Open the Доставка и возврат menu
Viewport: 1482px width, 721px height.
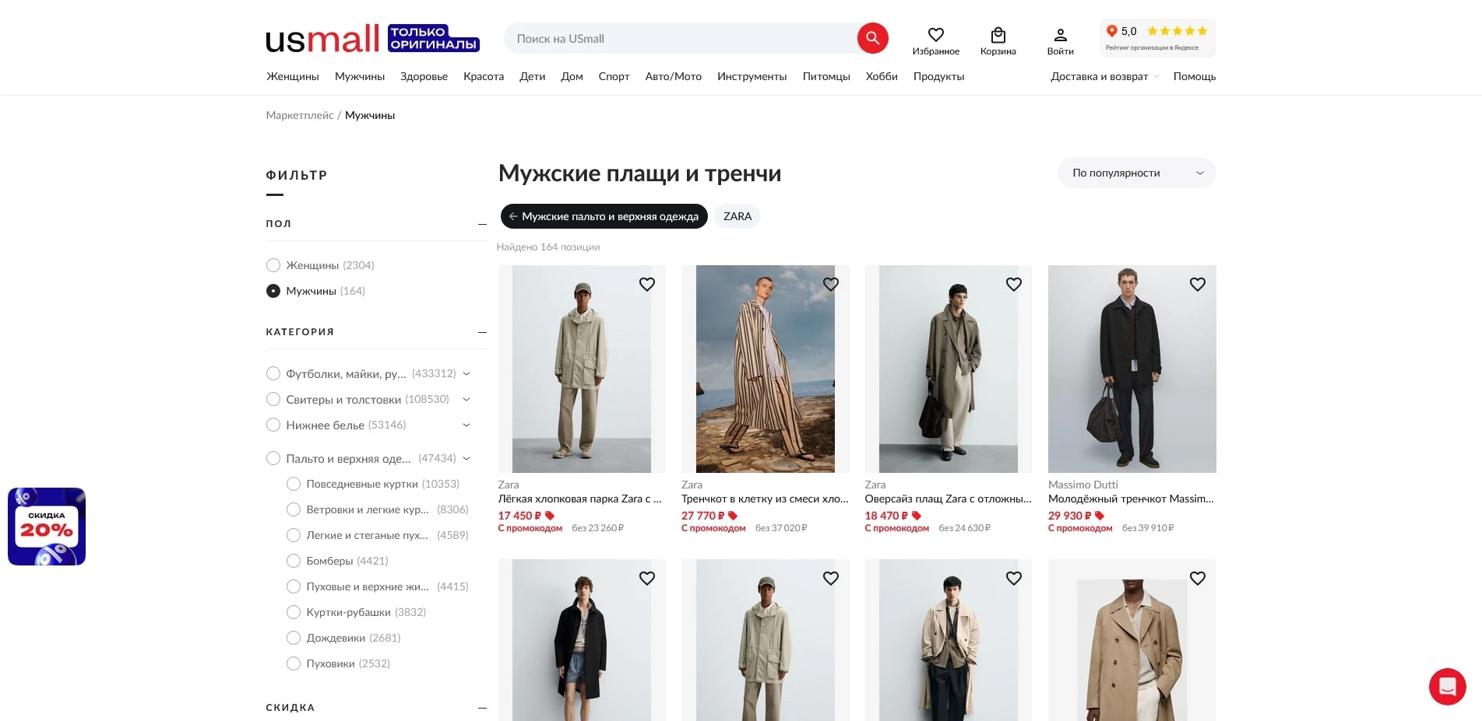point(1103,76)
